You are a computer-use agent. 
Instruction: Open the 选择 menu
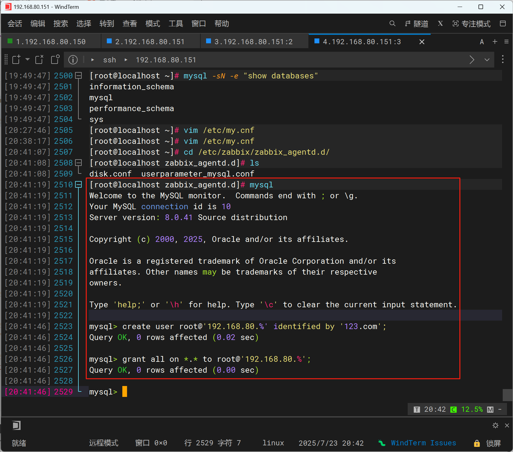pos(84,24)
